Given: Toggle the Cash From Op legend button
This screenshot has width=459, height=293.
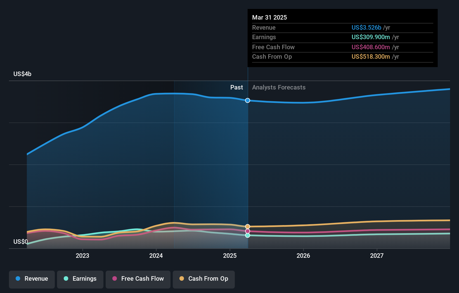Looking at the screenshot, I should 204,279.
